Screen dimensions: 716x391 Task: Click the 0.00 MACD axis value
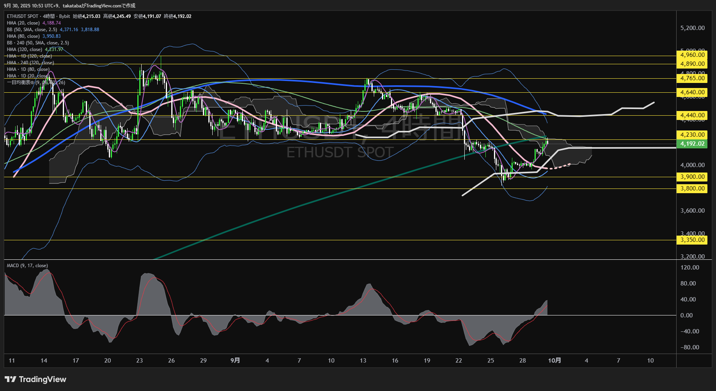pyautogui.click(x=687, y=315)
